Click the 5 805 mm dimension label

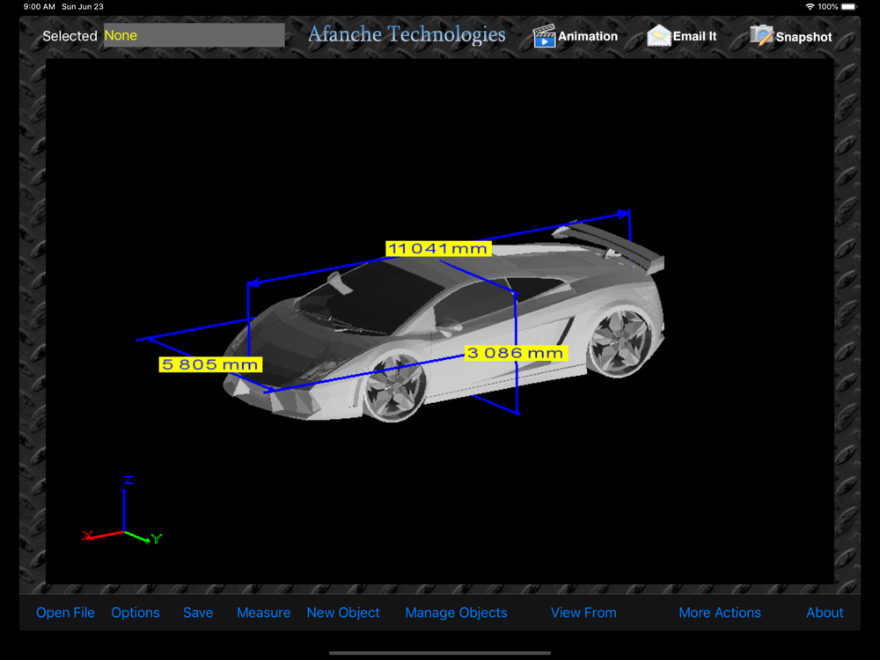point(210,364)
